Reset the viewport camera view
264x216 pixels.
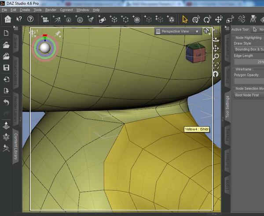tap(216, 74)
